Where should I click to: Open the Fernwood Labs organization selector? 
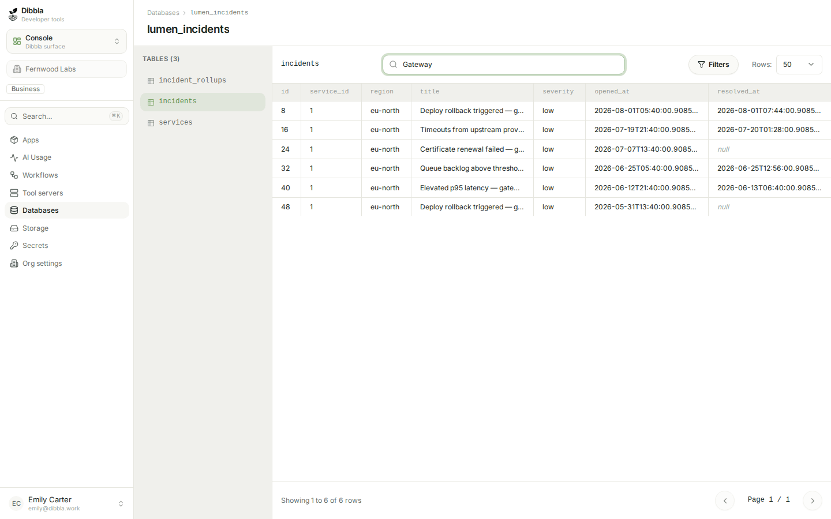point(66,69)
